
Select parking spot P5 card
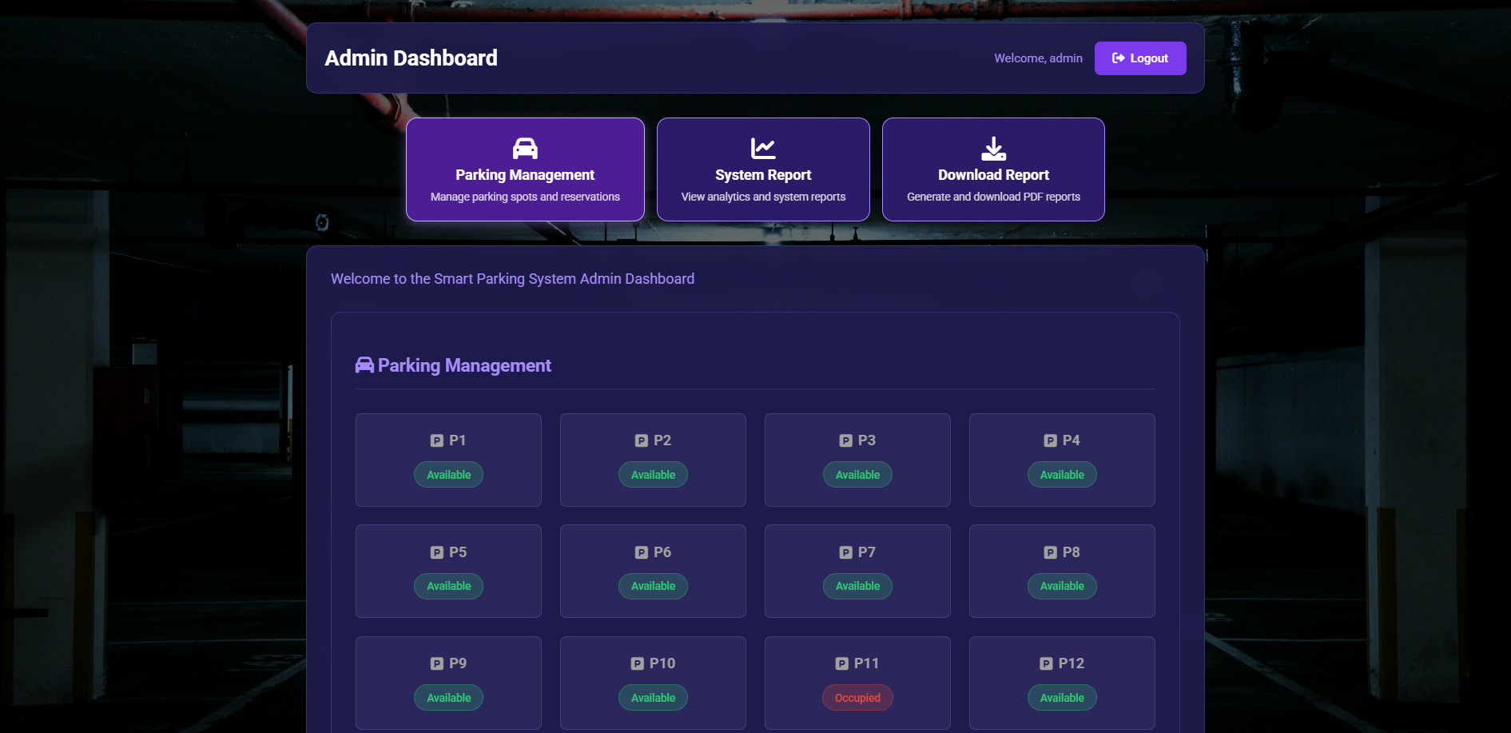pyautogui.click(x=448, y=571)
